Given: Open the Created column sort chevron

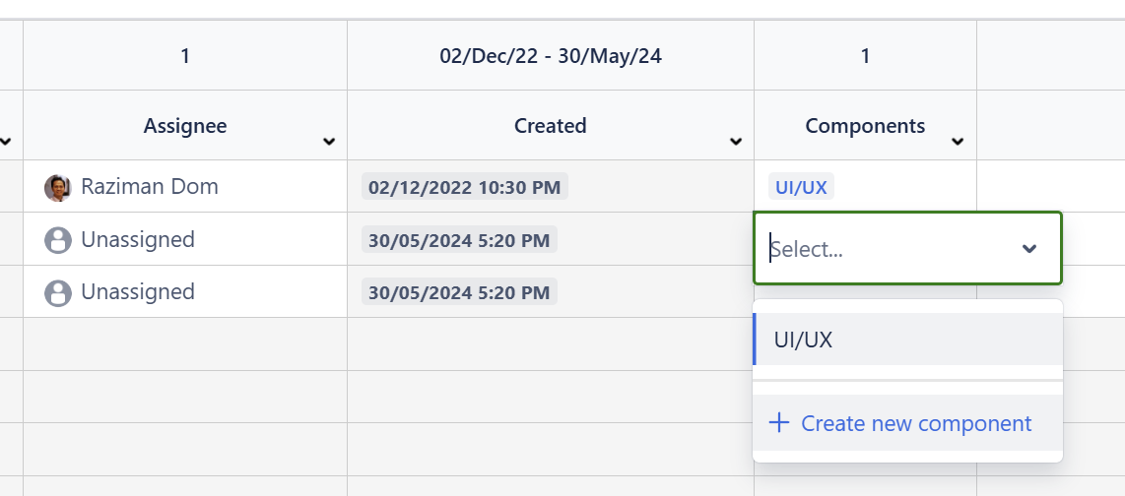Looking at the screenshot, I should [735, 143].
